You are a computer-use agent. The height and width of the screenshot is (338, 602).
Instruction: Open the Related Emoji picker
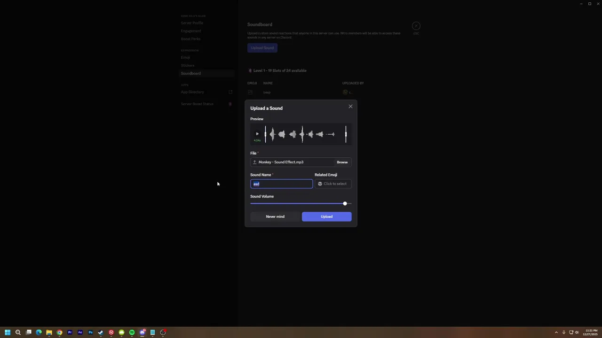[333, 184]
